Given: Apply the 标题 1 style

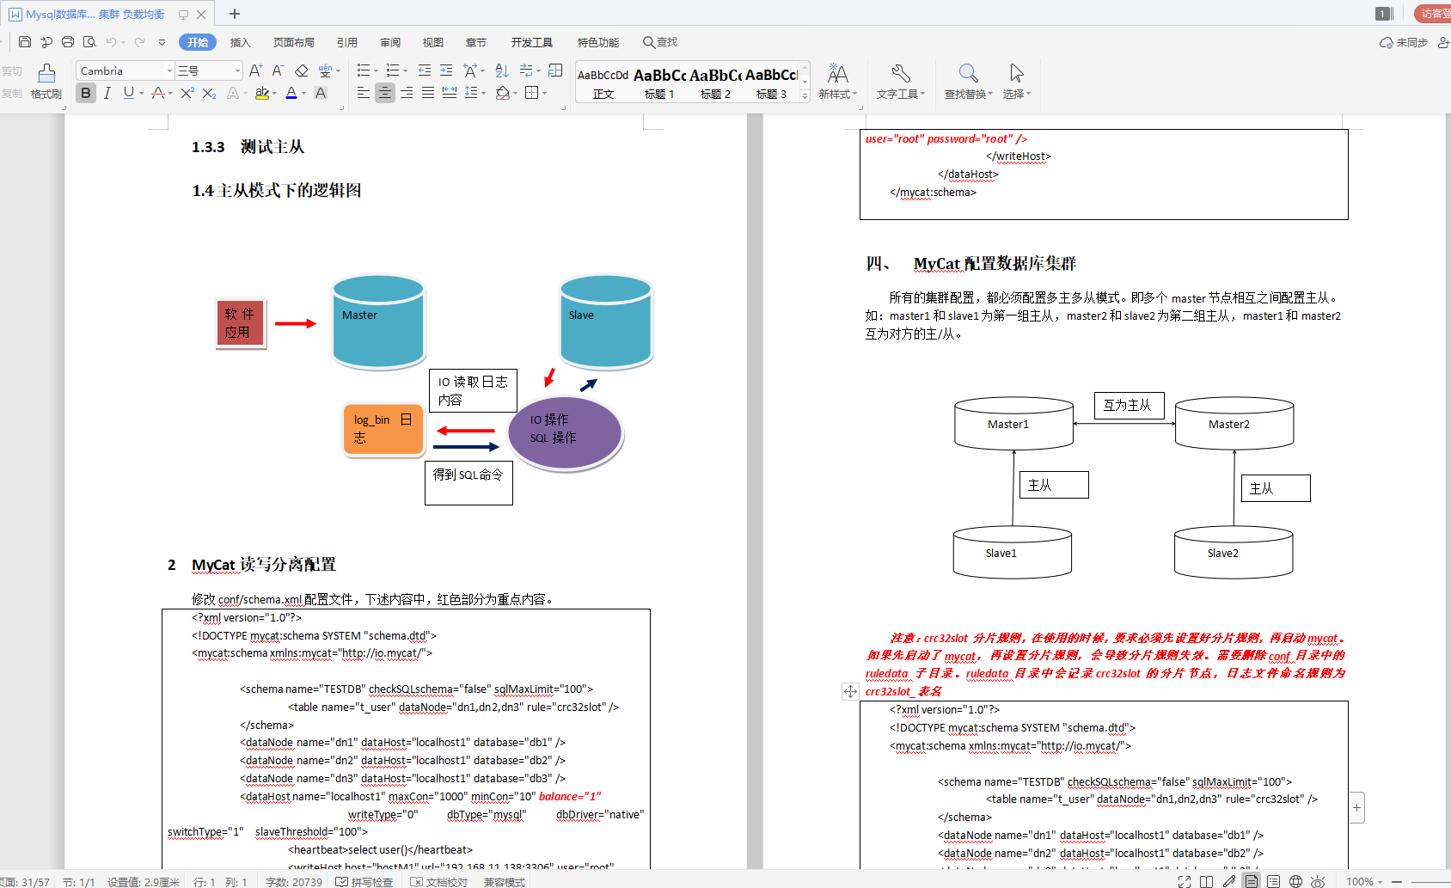Looking at the screenshot, I should point(660,83).
